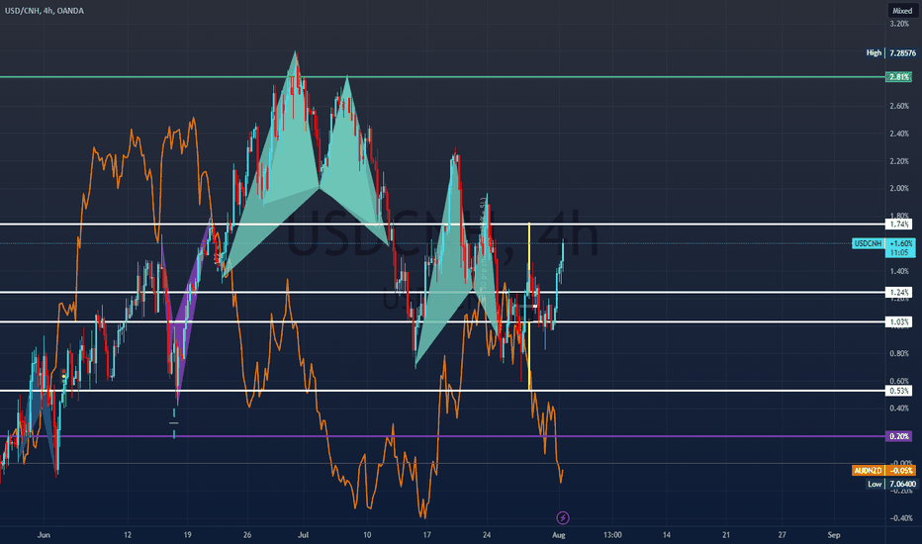Click the 13:00 time axis label
Viewport: 922px width, 544px height.
(x=612, y=535)
